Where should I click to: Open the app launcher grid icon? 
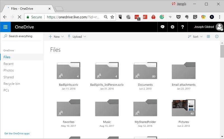tap(5, 27)
